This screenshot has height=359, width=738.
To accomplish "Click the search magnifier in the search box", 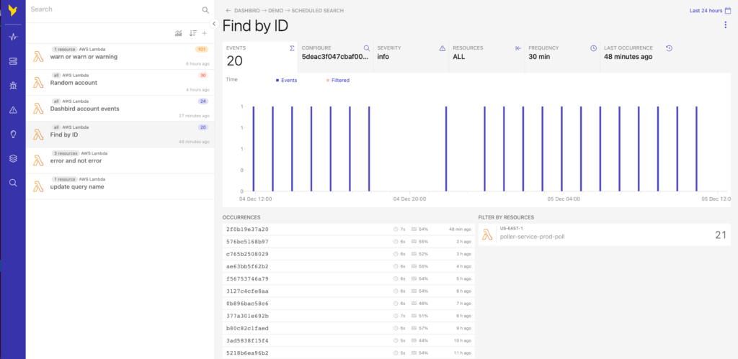I will (x=205, y=10).
